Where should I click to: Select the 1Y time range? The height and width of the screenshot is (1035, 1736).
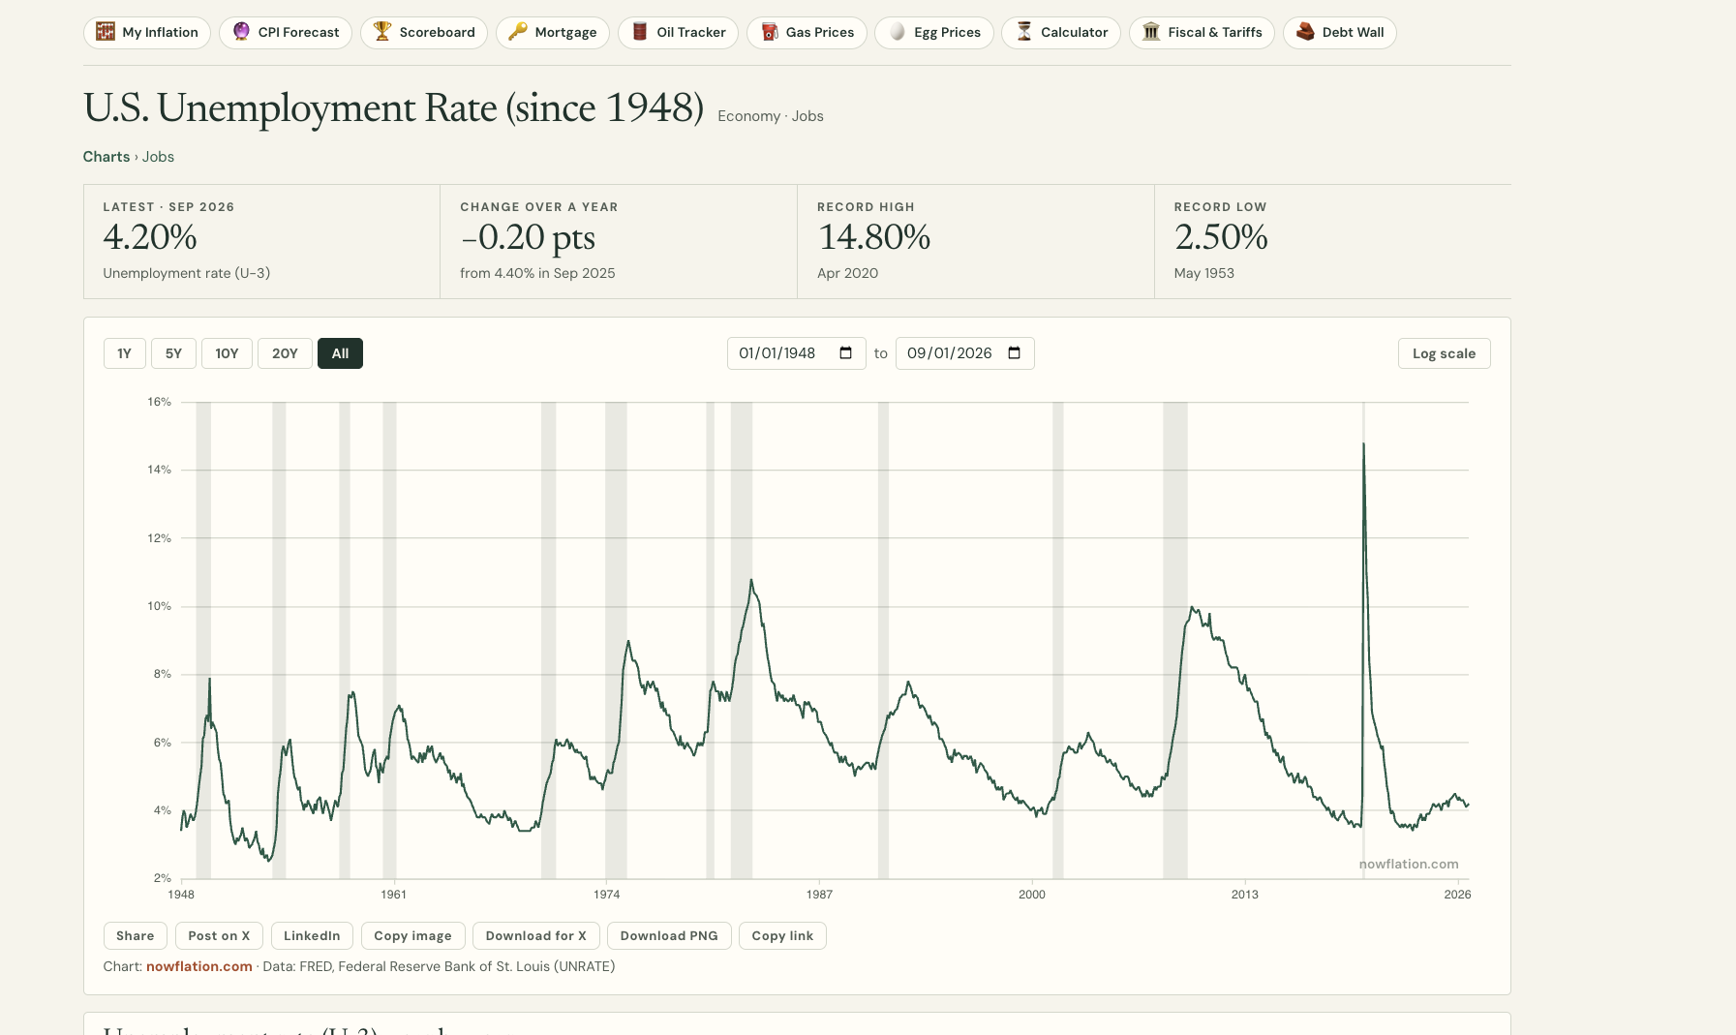[x=125, y=353]
